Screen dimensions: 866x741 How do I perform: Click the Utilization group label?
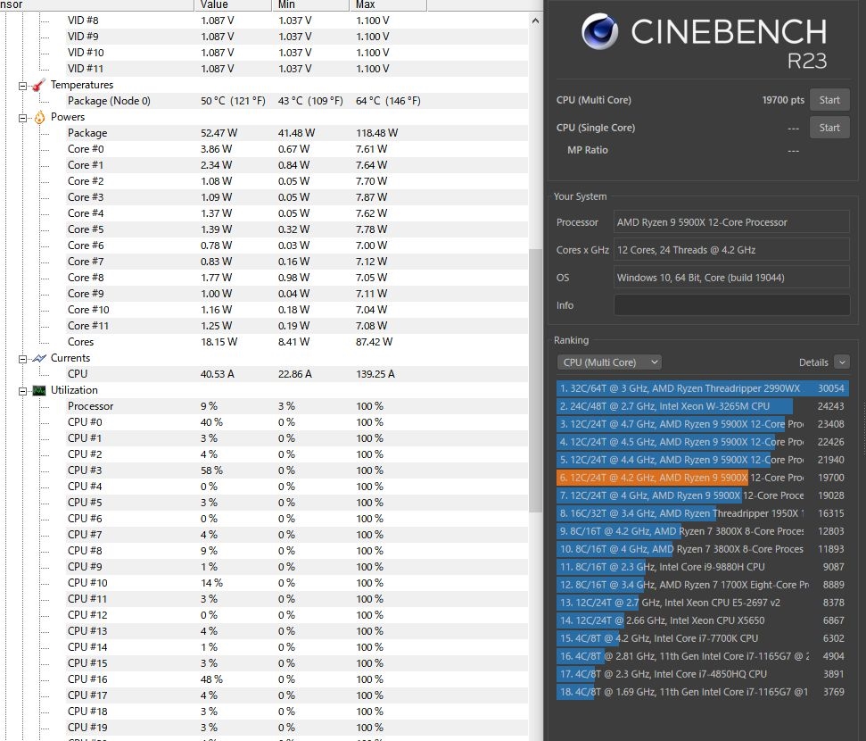pos(74,390)
